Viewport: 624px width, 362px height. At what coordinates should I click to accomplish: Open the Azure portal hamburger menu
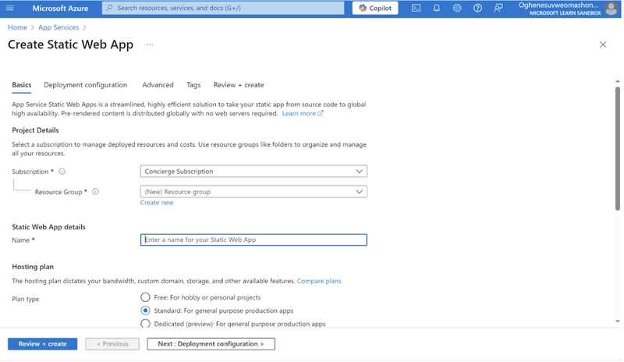click(x=10, y=8)
